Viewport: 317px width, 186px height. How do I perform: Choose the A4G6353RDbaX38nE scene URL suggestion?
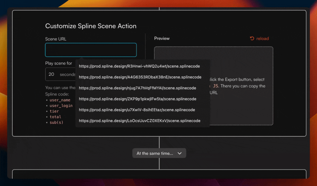tap(140, 77)
